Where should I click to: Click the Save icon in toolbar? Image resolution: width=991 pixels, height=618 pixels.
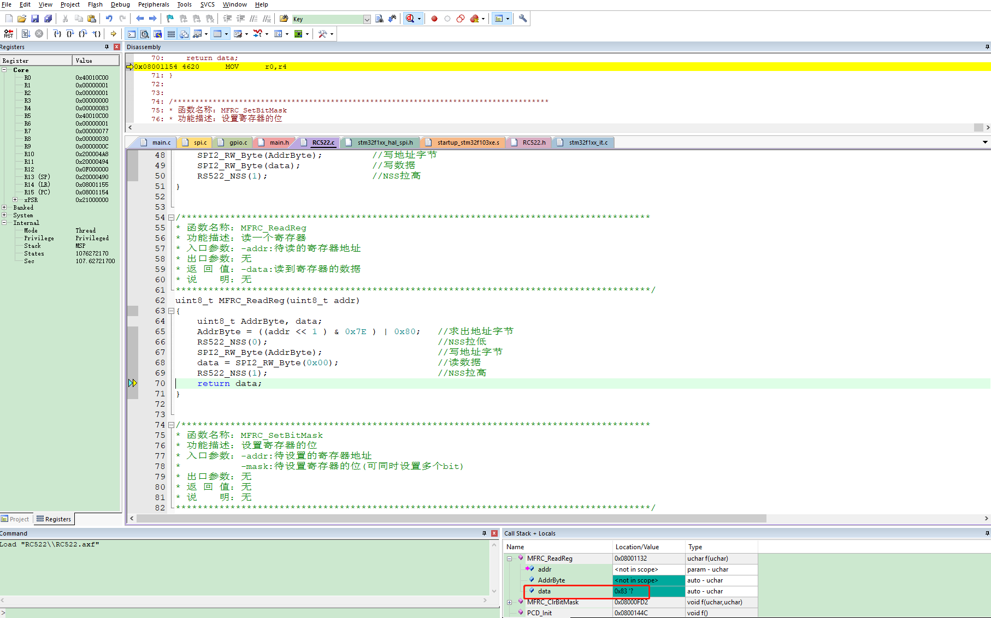(35, 19)
